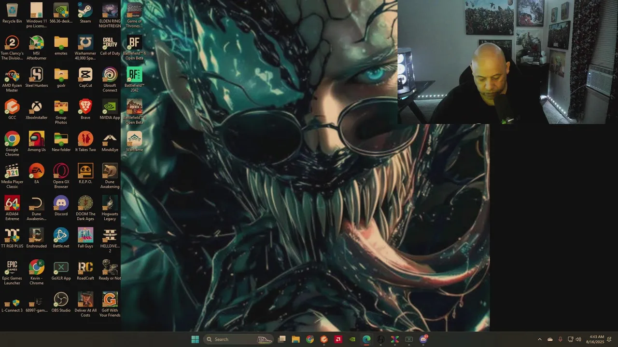Launch HELLDIVERS 2 shortcut

[110, 241]
